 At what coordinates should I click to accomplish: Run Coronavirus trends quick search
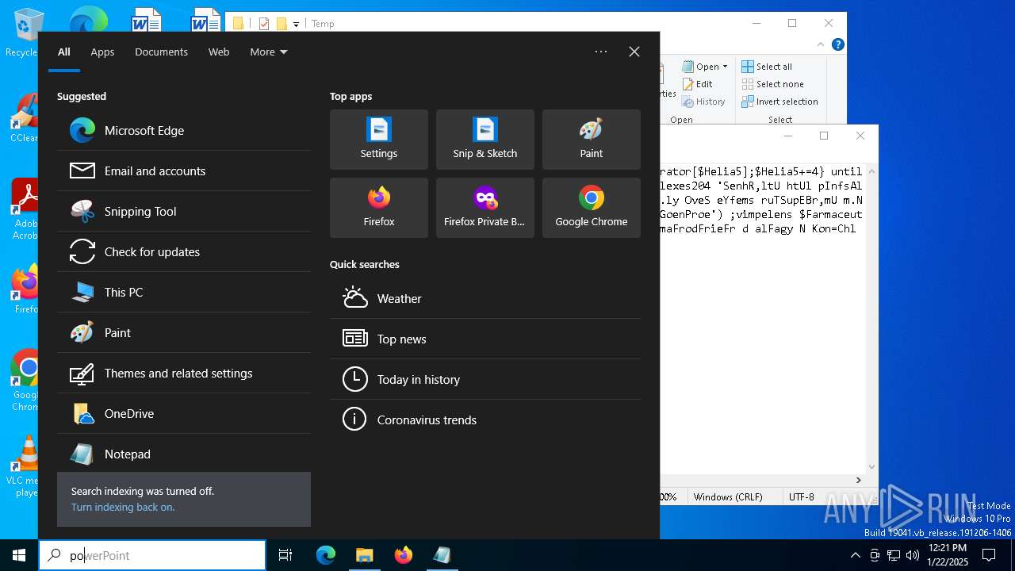[485, 420]
